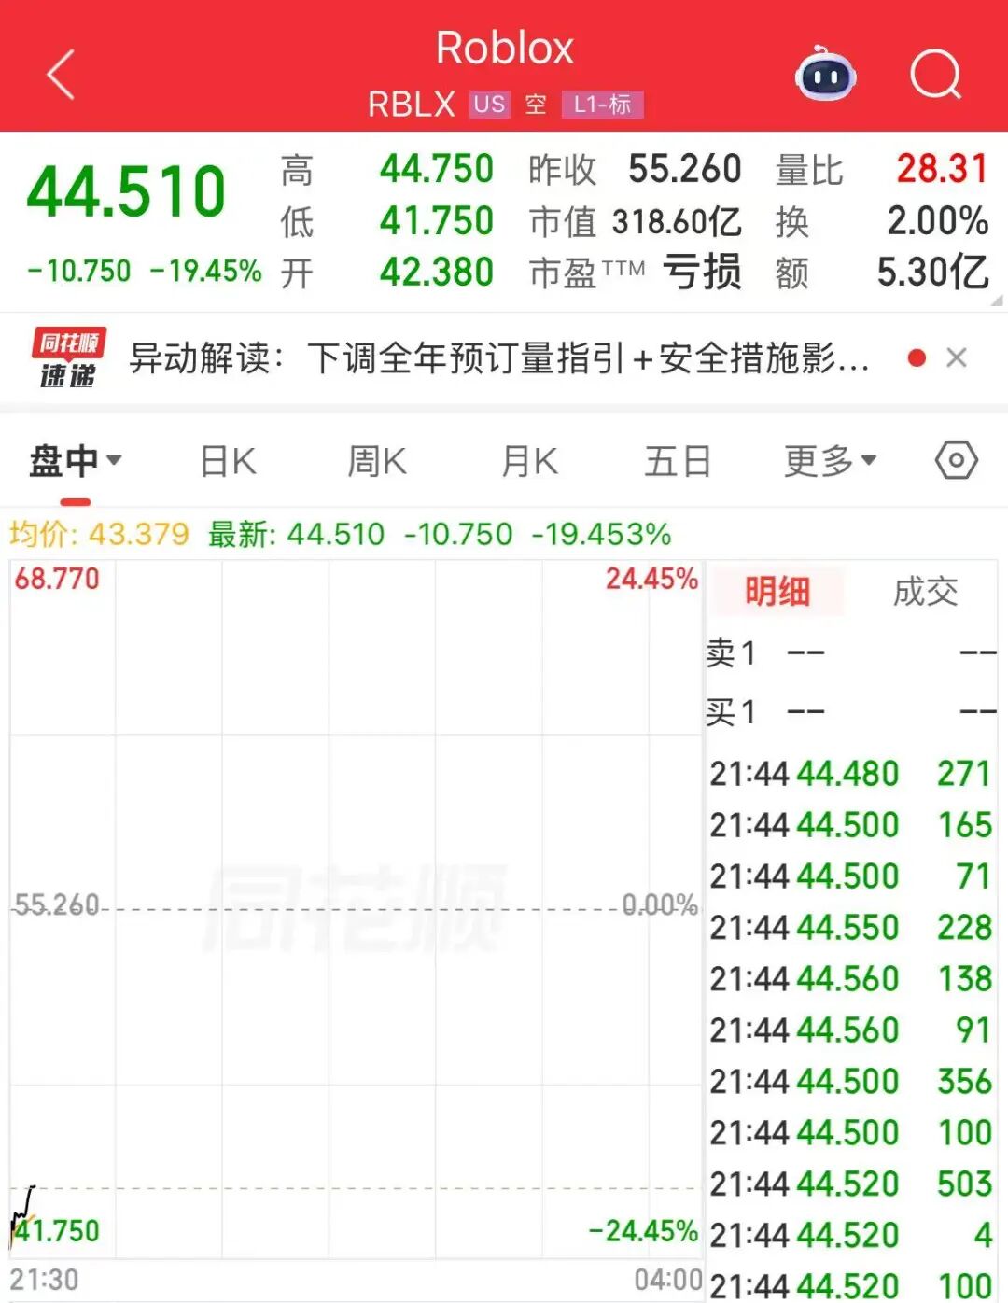Tap market cap 318.60亿
Viewport: 1008px width, 1303px height.
[x=677, y=221]
